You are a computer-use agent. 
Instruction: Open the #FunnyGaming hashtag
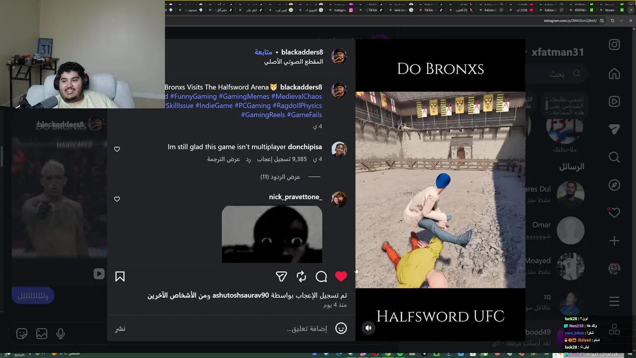(193, 96)
